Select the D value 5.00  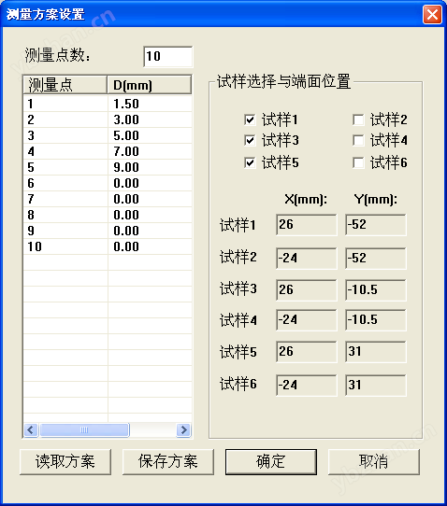coord(126,135)
